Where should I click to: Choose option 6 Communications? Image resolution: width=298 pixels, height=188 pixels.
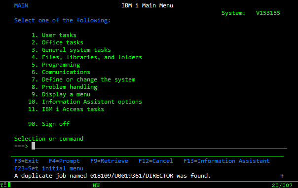pos(61,72)
